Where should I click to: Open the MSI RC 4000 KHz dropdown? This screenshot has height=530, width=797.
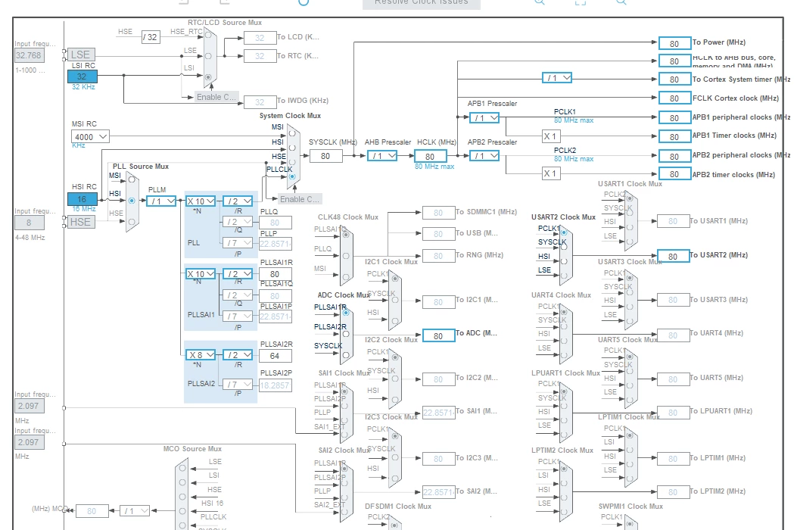pyautogui.click(x=90, y=136)
